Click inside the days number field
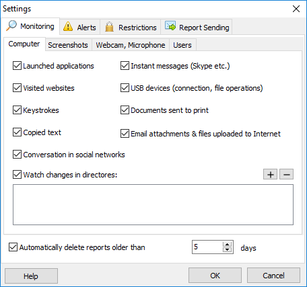The height and width of the screenshot is (287, 307). coord(207,247)
